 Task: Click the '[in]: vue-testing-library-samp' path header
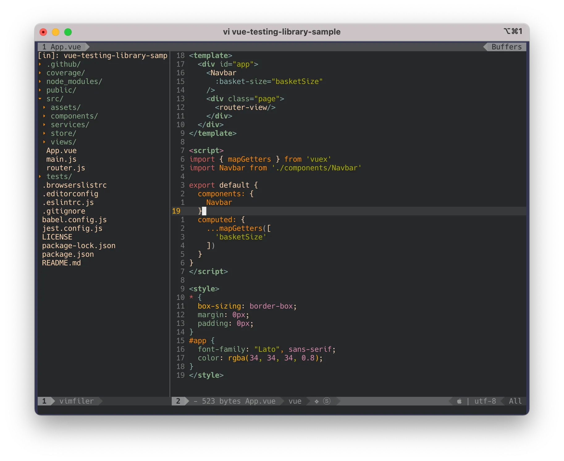[103, 56]
